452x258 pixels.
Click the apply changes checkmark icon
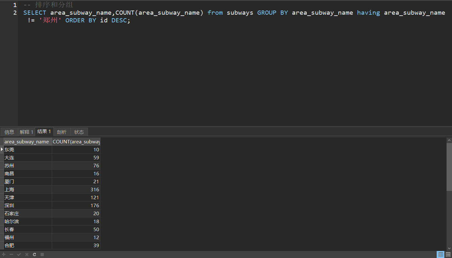click(x=19, y=254)
